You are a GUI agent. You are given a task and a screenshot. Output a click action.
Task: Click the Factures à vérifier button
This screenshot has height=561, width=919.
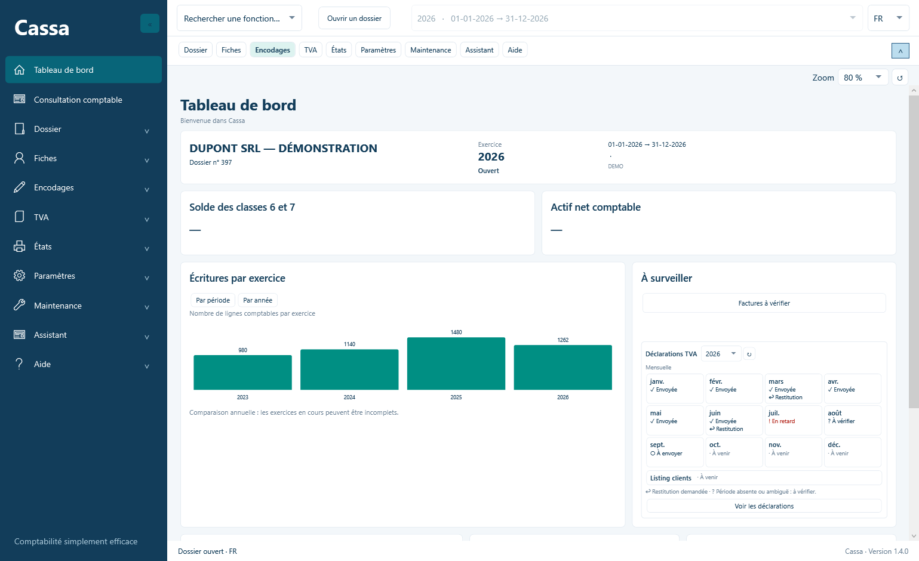click(764, 303)
